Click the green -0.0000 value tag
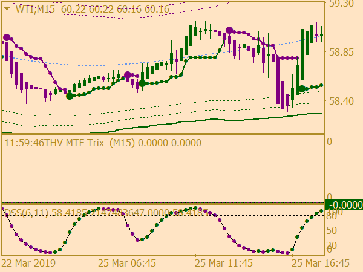This screenshot has height=272, width=363. (344, 205)
